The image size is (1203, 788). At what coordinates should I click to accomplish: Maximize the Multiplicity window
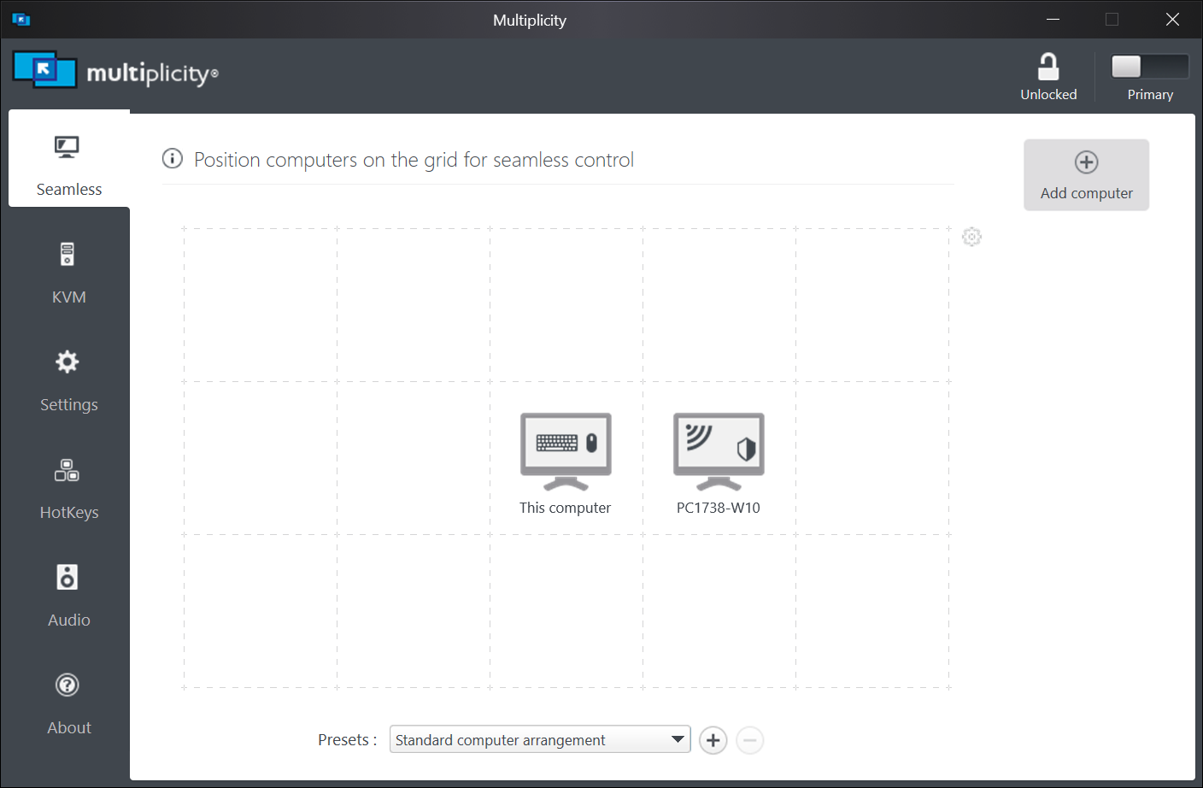[1112, 20]
